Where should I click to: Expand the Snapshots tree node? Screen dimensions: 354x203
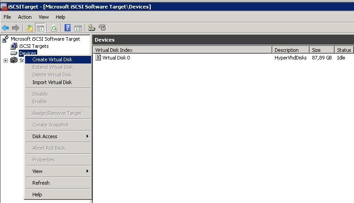[x=5, y=60]
